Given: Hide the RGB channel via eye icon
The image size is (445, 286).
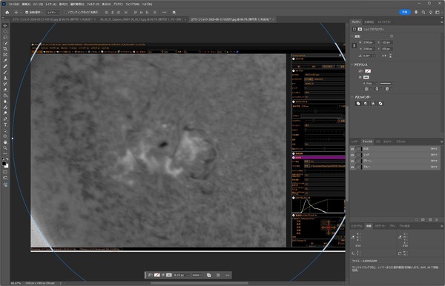Looking at the screenshot, I should (352, 149).
